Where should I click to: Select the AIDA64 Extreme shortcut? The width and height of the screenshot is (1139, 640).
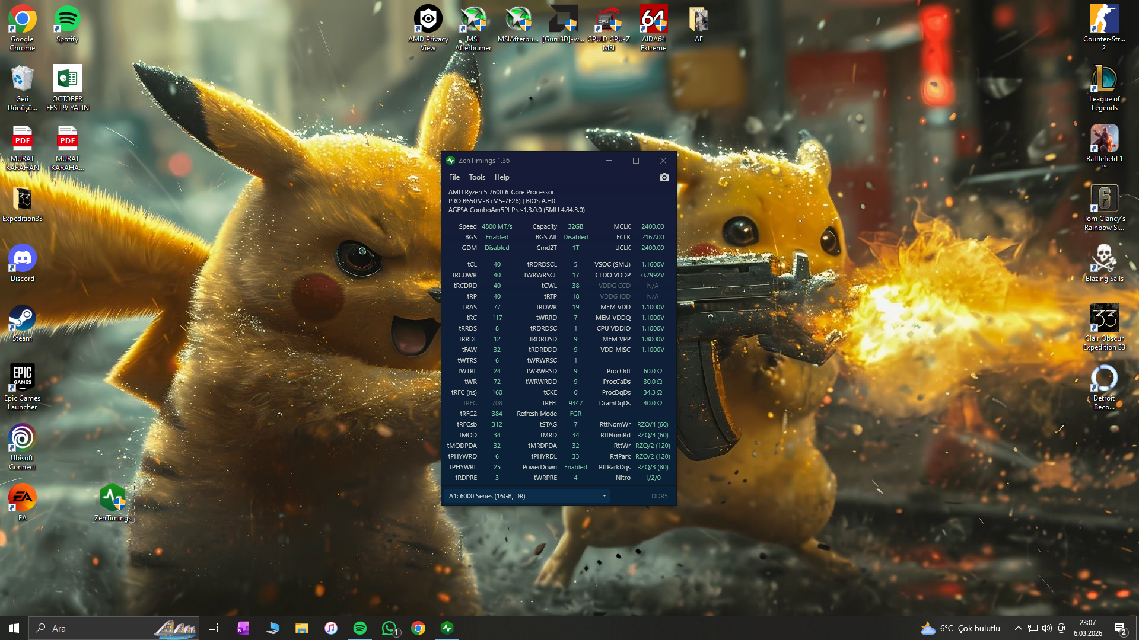[653, 28]
